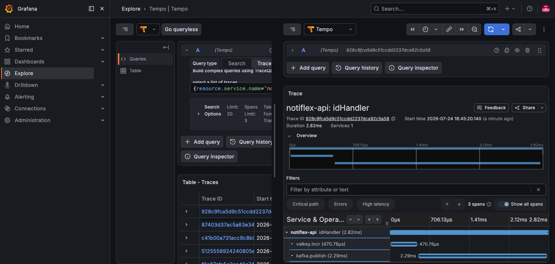Toggle visibility of right pane query A
Screen dimensions: 555x264
pyautogui.click(x=517, y=50)
